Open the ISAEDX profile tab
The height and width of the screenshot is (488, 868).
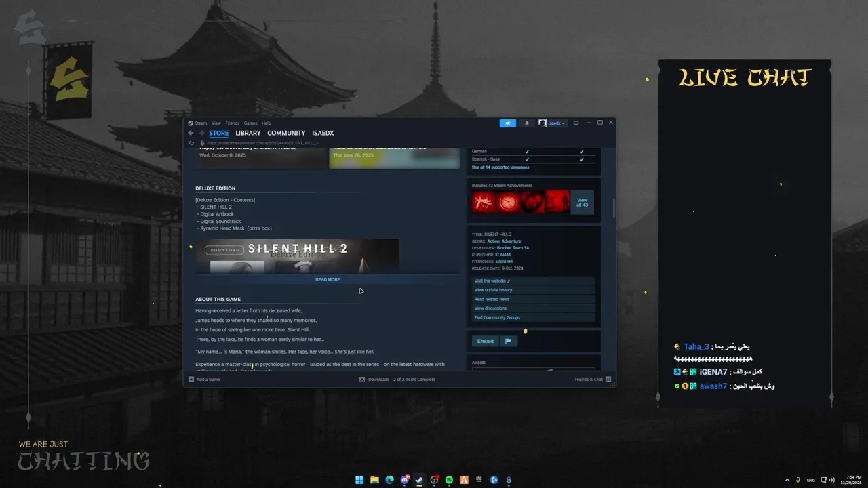coord(323,133)
